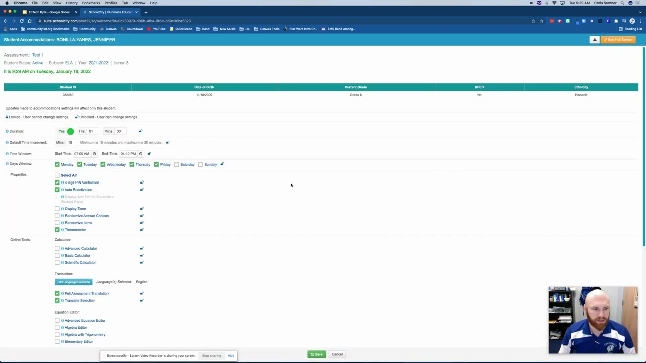The width and height of the screenshot is (646, 363).
Task: Click padlock for Display Timer
Action: pyautogui.click(x=142, y=209)
